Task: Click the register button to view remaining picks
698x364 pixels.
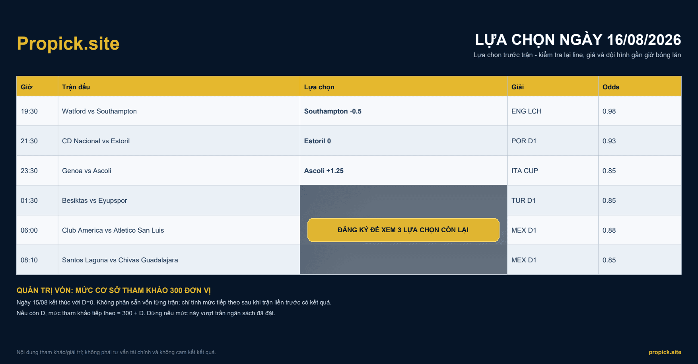Action: pyautogui.click(x=403, y=230)
